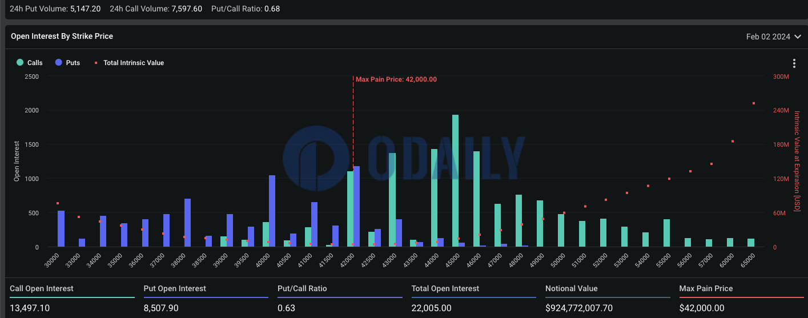Open the chart's three-dot options menu
Screen dimensions: 808x318
(794, 63)
